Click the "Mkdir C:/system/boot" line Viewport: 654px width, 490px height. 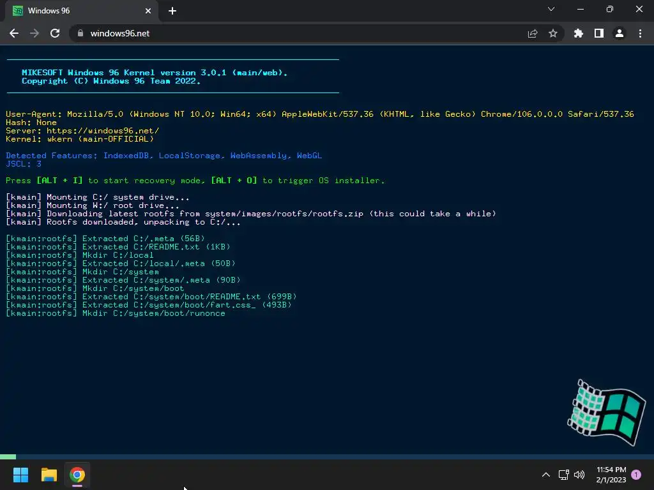(95, 288)
